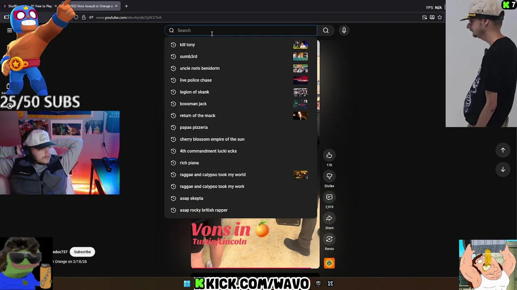Select 'raggae and calypso took my work'
Viewport: 517px width, 290px height.
241,186
